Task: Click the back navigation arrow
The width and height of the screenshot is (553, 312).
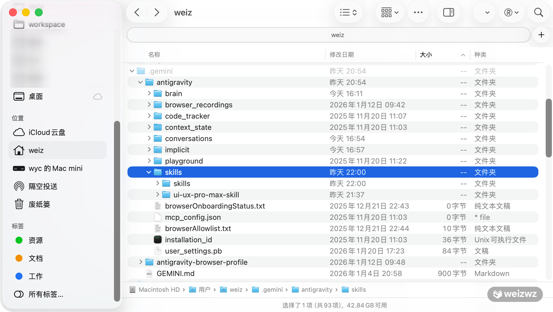Action: click(137, 12)
